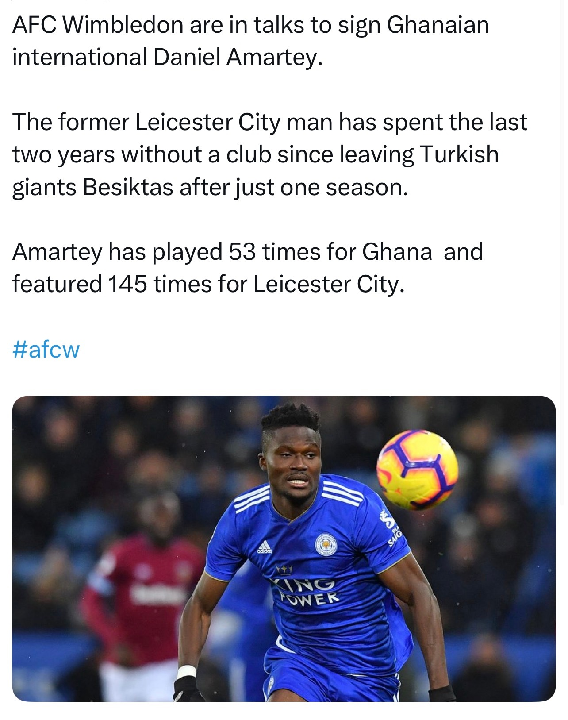This screenshot has height=720, width=568.
Task: Select the name Daniel Amartey in text
Action: point(235,57)
